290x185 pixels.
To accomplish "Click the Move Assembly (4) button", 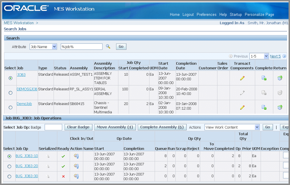I will tap(115, 127).
